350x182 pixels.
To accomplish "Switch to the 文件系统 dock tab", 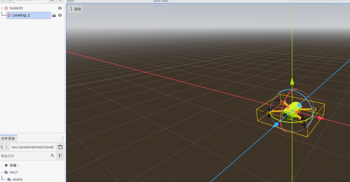I will point(9,138).
